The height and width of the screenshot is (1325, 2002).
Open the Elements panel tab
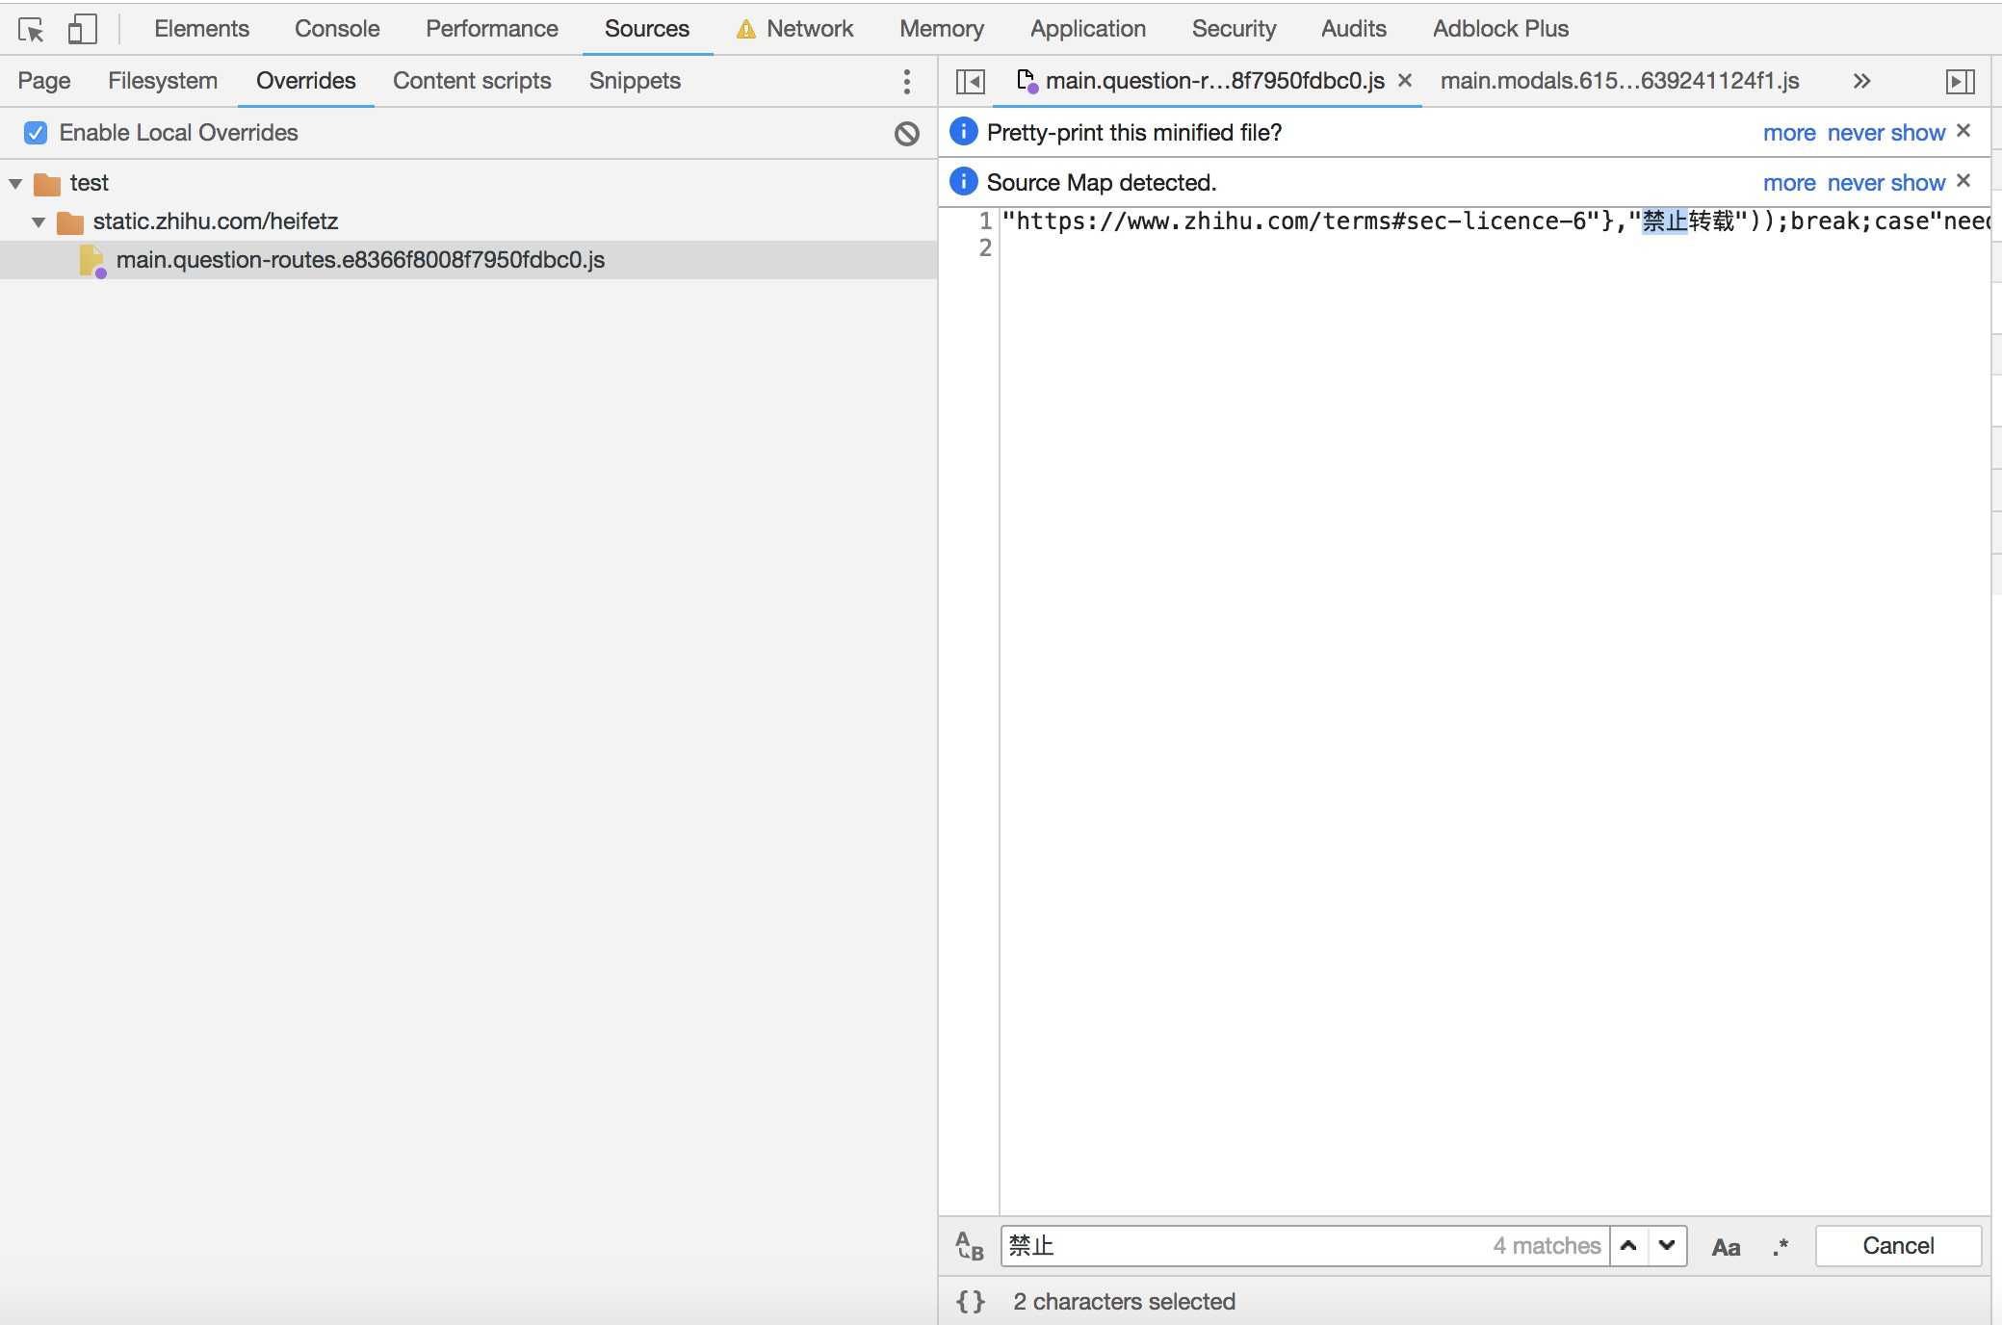tap(201, 29)
